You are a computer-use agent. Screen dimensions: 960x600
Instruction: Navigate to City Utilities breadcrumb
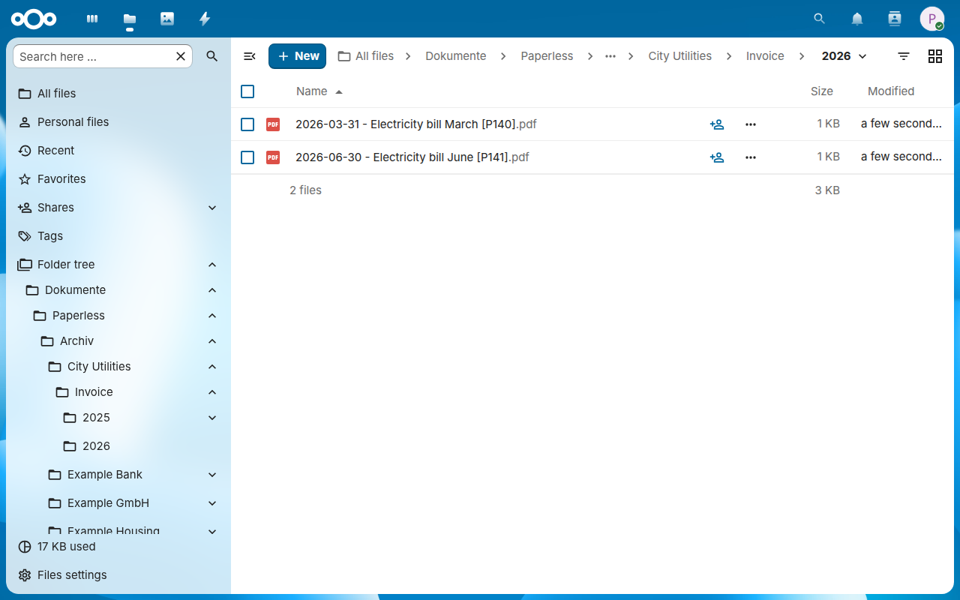(x=680, y=56)
